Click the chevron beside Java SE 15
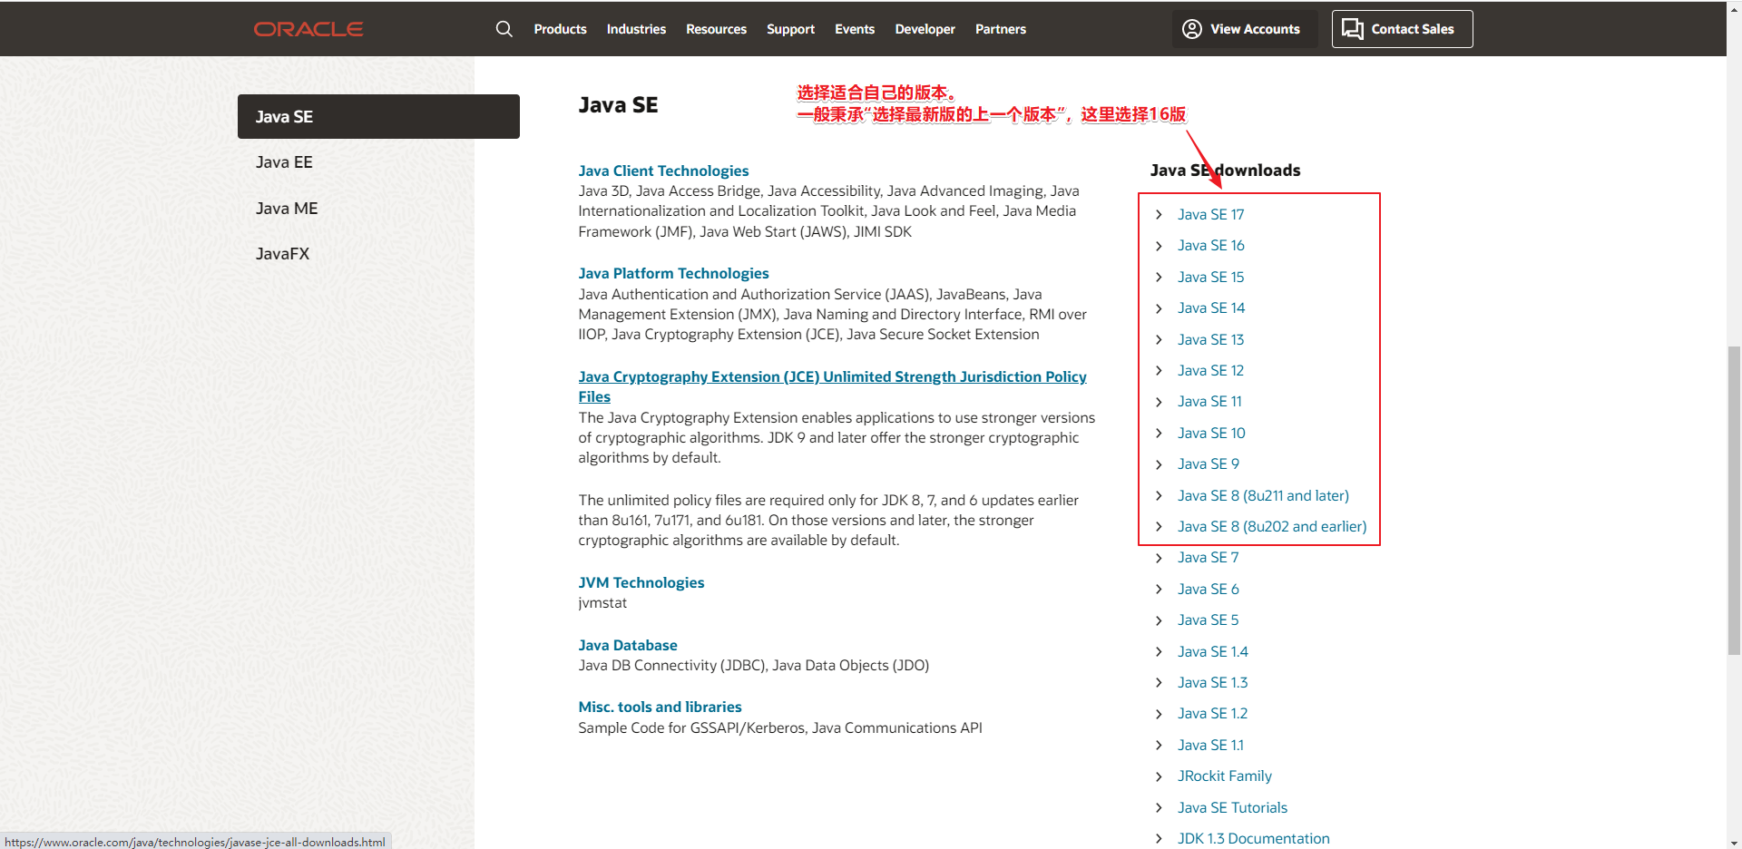 [x=1159, y=277]
